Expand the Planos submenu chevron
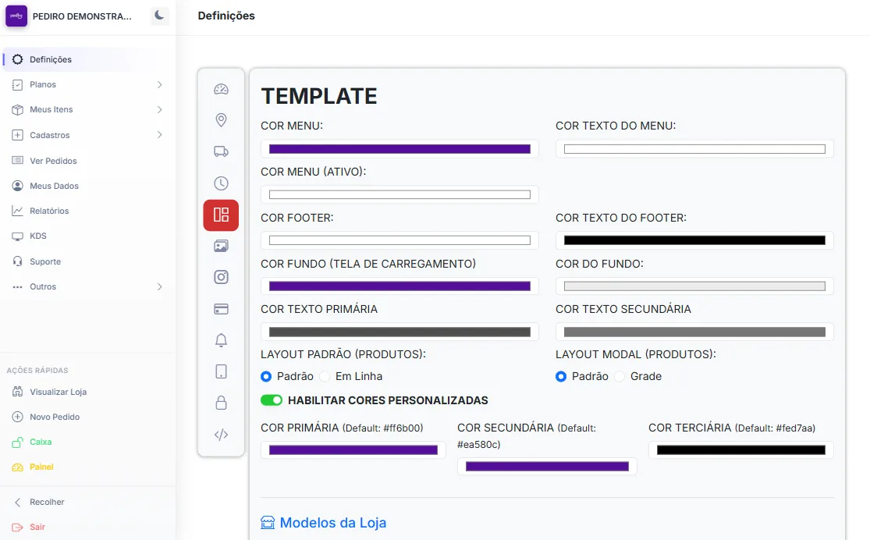This screenshot has height=540, width=870. click(x=159, y=84)
